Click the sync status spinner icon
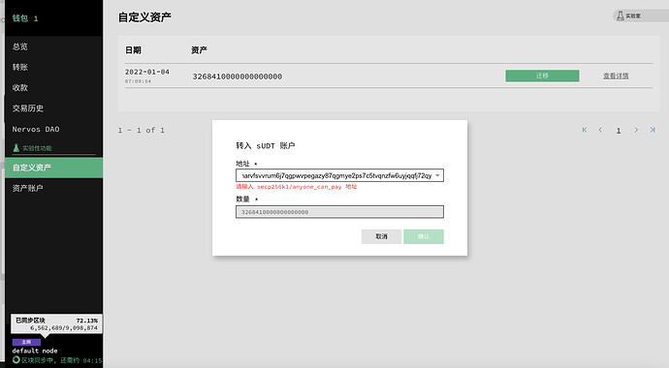669x368 pixels. (16, 360)
